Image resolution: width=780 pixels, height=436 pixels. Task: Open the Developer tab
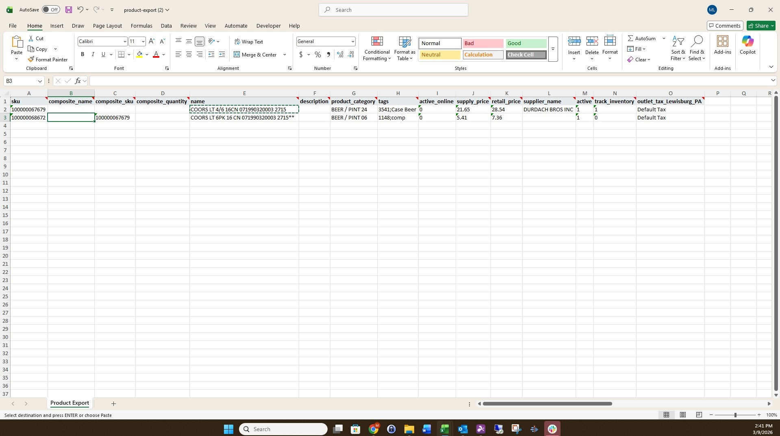[268, 26]
